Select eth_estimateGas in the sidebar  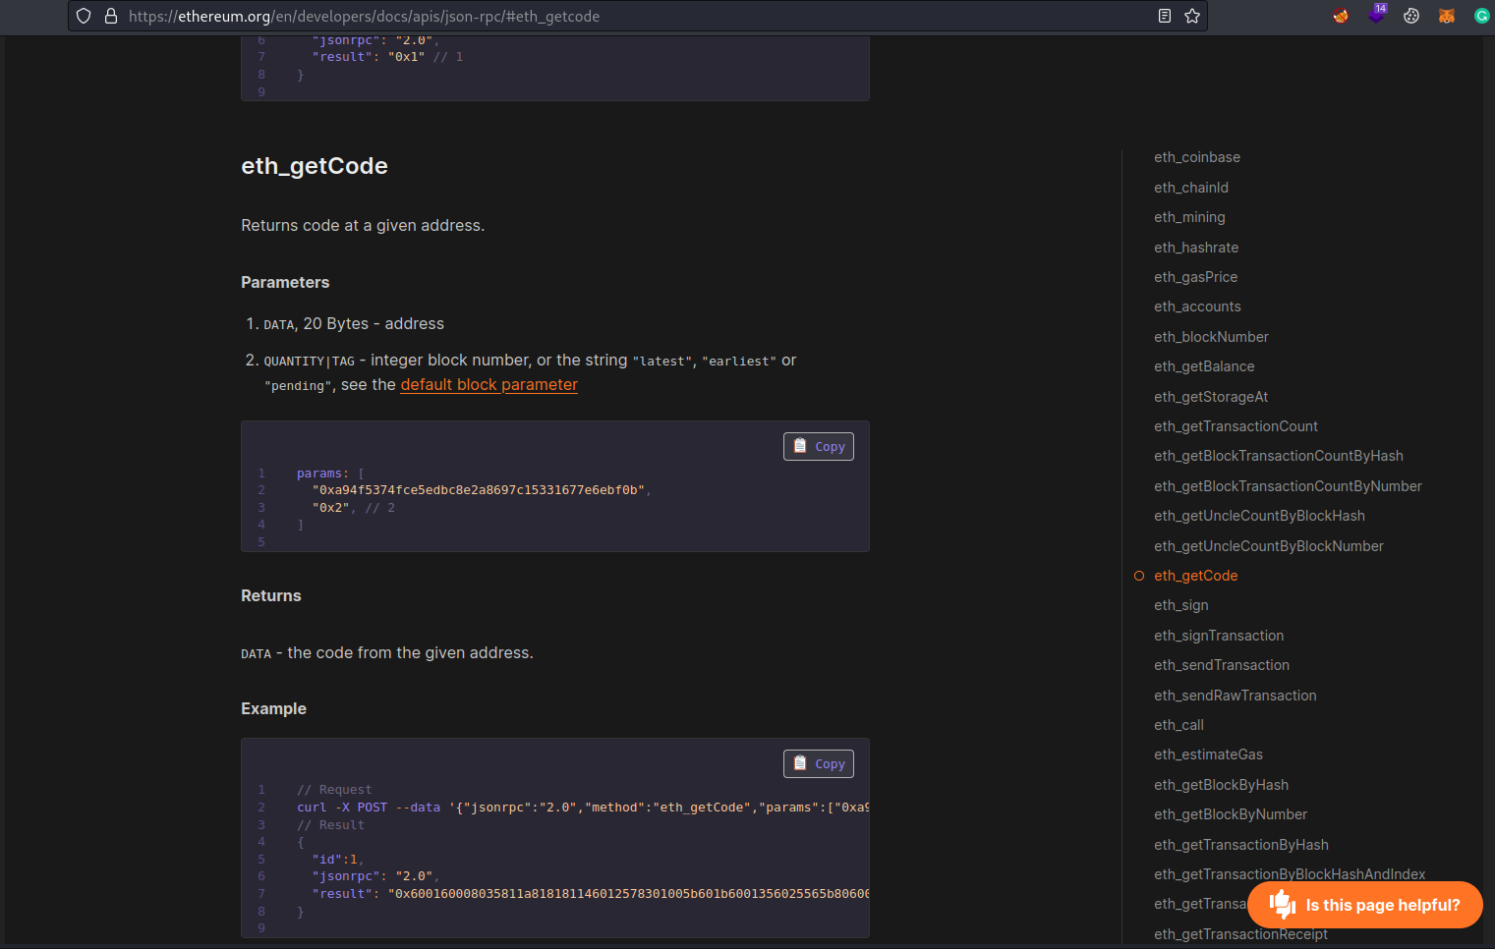point(1208,754)
